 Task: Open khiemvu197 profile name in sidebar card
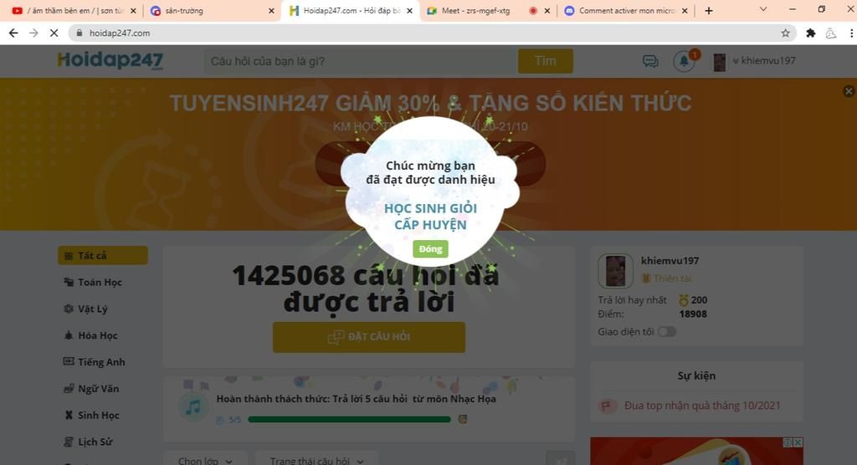click(670, 261)
